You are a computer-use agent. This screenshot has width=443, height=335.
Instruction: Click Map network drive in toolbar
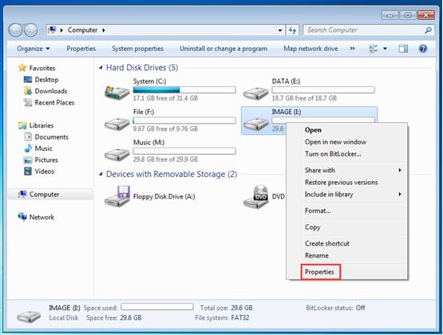pos(310,49)
